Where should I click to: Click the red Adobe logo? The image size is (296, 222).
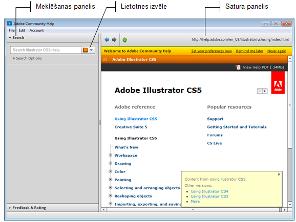pyautogui.click(x=278, y=83)
